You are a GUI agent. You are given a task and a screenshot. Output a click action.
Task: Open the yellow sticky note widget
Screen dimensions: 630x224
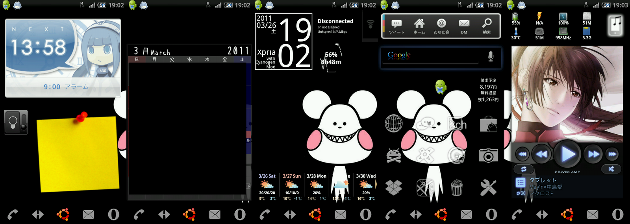[x=78, y=153]
